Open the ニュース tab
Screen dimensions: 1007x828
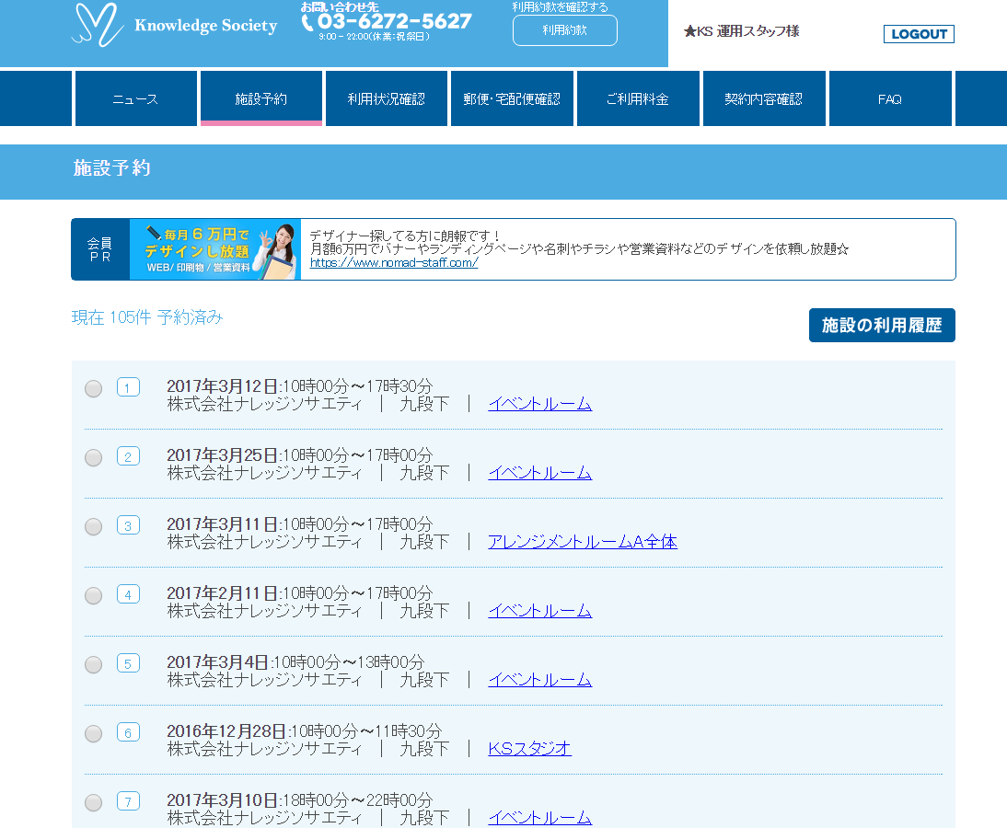(x=135, y=98)
